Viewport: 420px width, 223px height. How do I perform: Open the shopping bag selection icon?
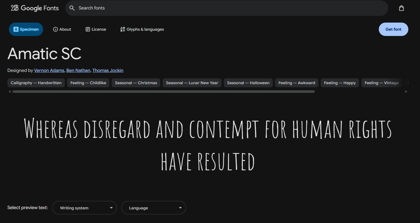coord(401,8)
